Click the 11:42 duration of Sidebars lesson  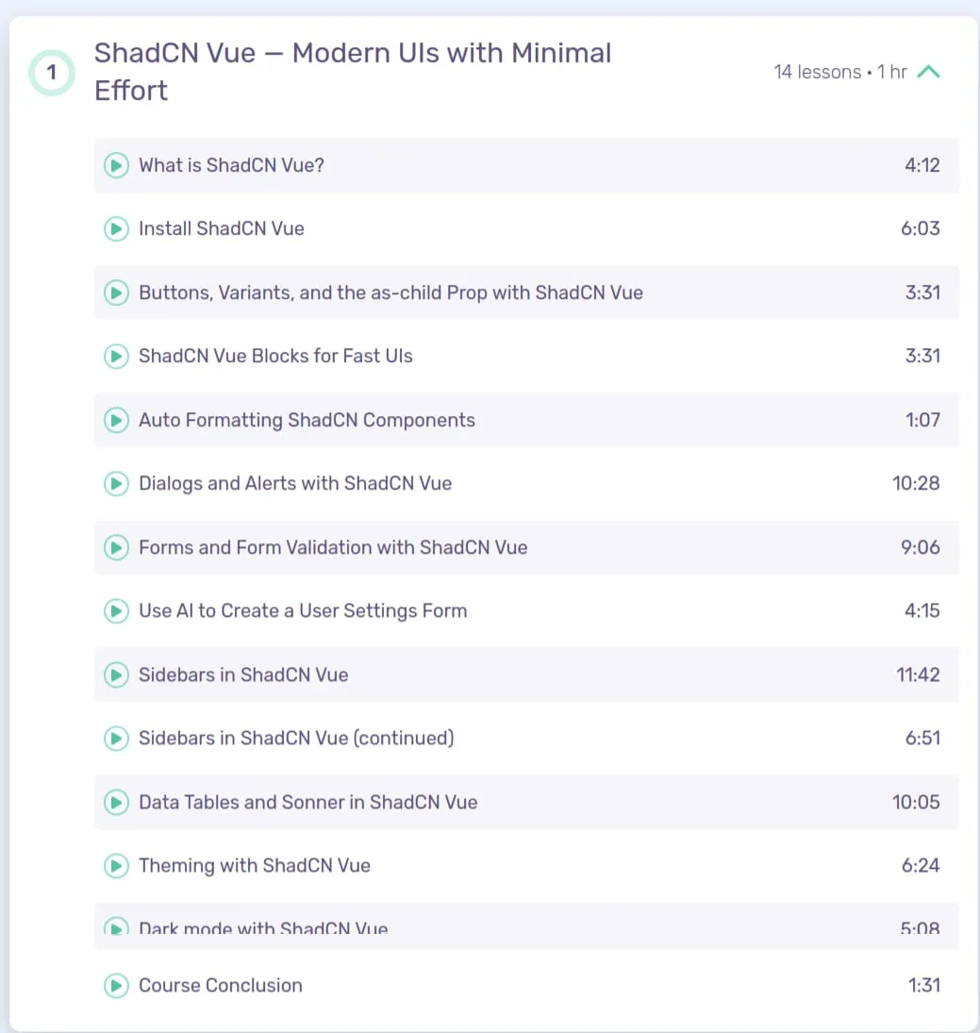(918, 675)
